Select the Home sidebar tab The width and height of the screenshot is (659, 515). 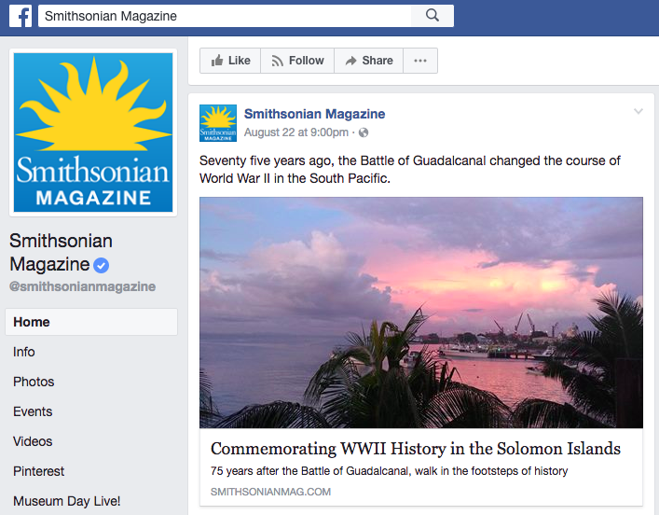(x=91, y=322)
